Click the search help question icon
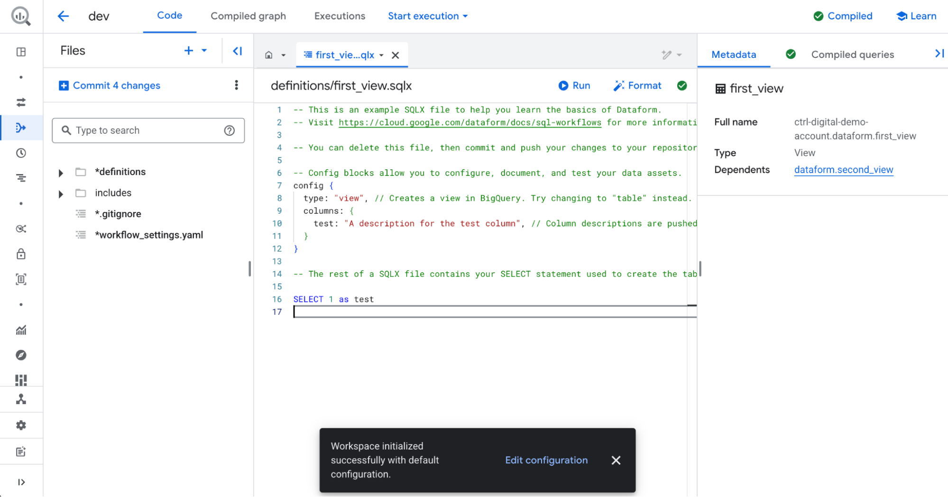 230,130
